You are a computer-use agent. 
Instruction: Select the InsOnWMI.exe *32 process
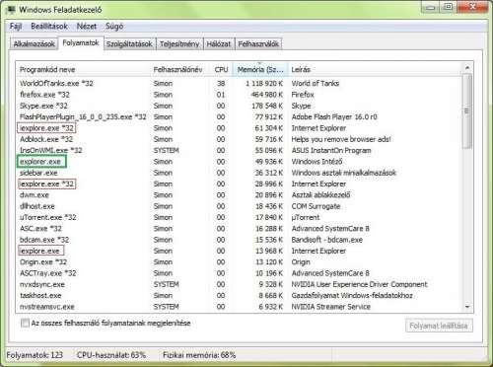click(x=239, y=151)
